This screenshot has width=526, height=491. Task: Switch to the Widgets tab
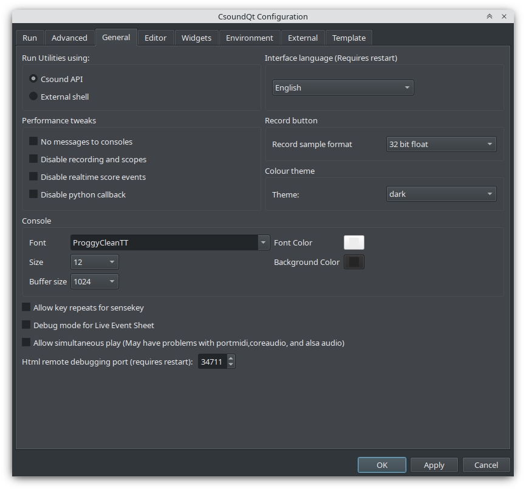pyautogui.click(x=196, y=38)
